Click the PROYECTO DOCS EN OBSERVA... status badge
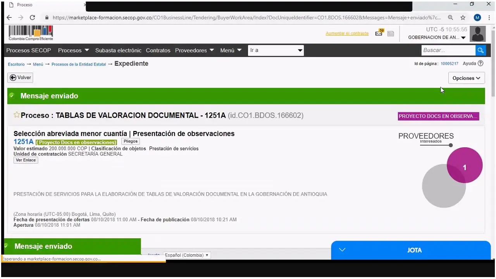 point(438,116)
